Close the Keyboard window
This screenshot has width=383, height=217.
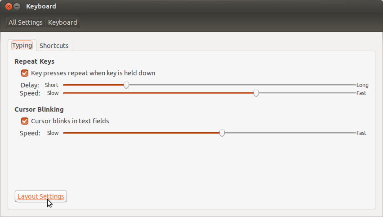coord(9,7)
